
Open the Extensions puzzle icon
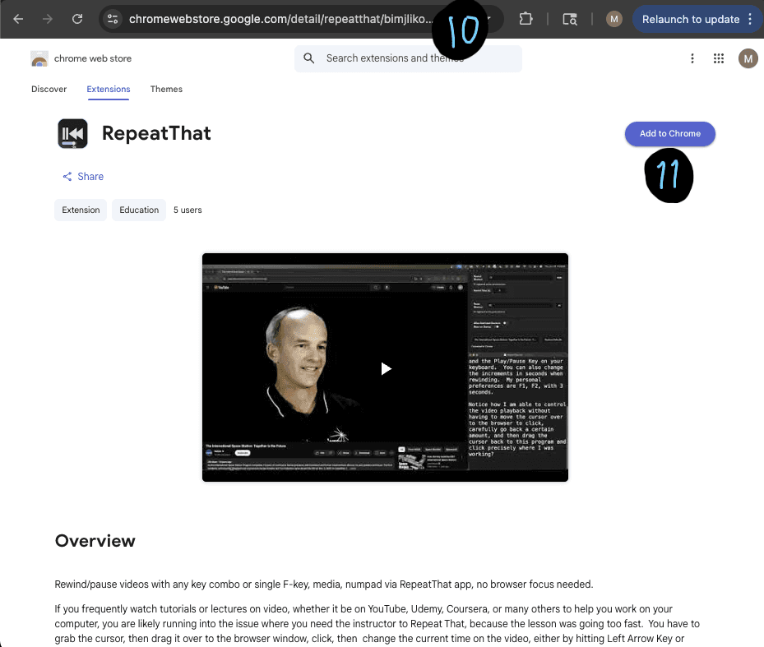pyautogui.click(x=526, y=19)
